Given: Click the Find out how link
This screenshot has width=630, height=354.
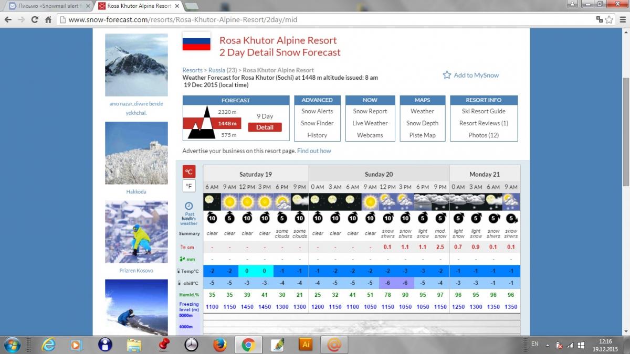Looking at the screenshot, I should 314,151.
